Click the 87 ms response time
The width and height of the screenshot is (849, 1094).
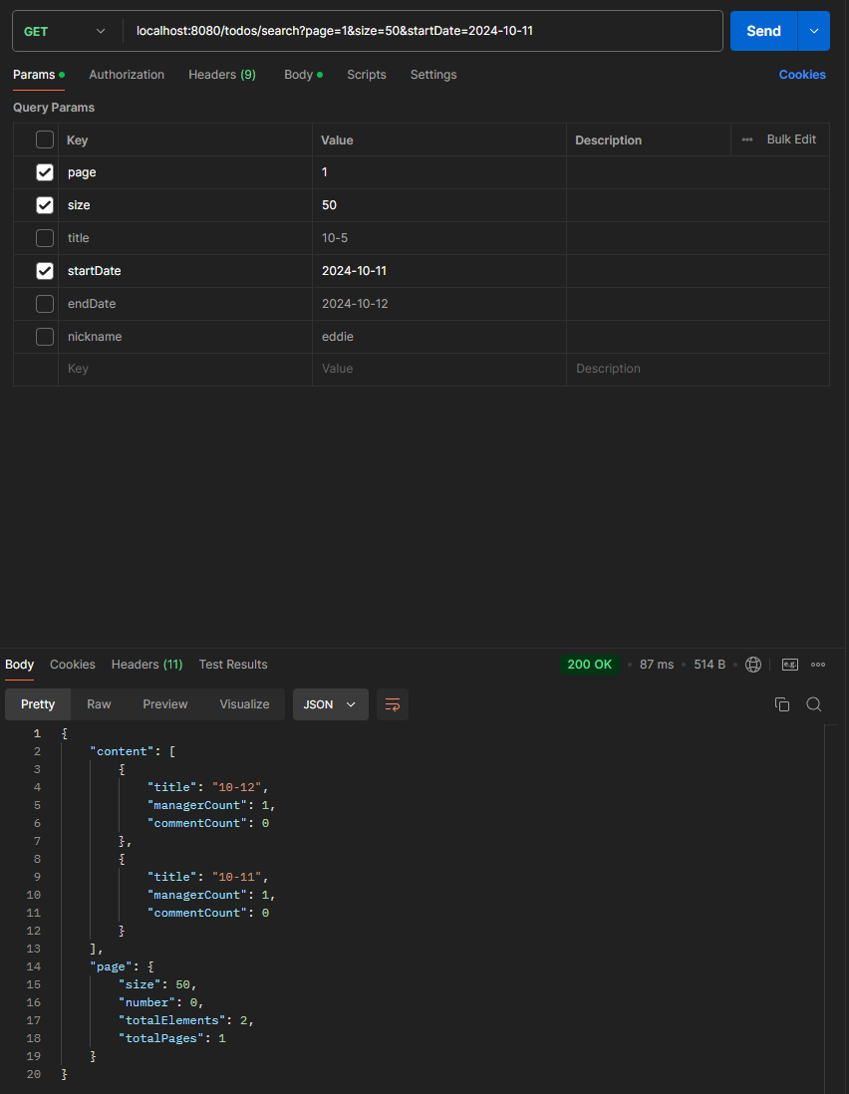click(x=657, y=665)
